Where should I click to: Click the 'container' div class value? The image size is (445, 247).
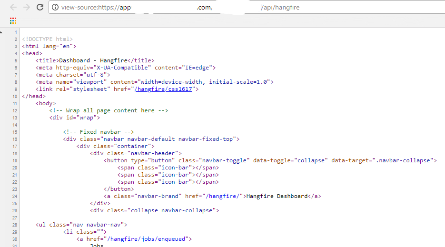pos(132,146)
